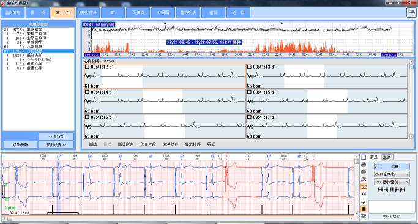Toggle the four-square grid icon

[x=364, y=208]
